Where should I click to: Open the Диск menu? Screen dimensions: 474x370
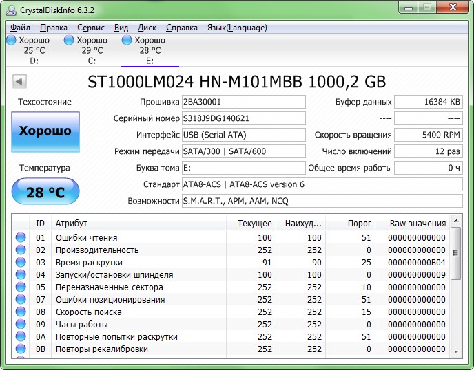tap(147, 28)
